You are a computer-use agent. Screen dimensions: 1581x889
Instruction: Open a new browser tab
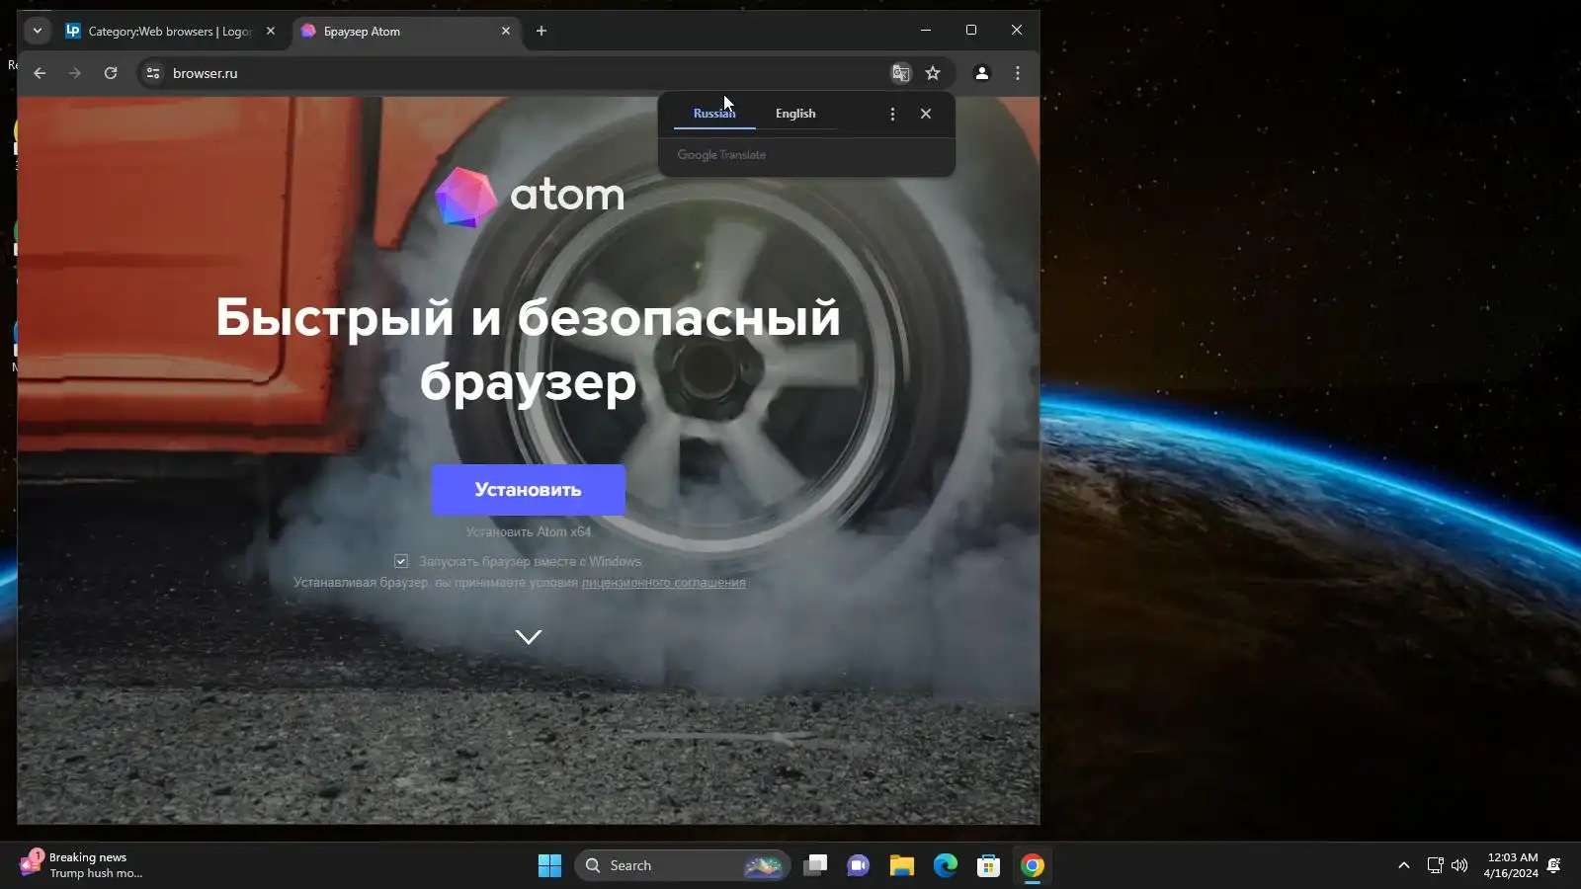coord(541,31)
